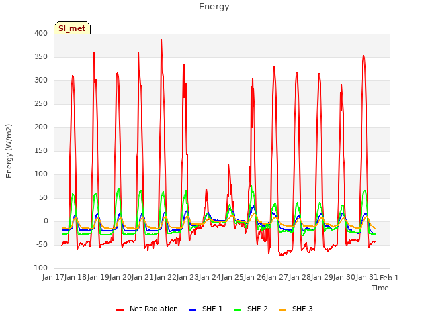Click the SI_met annotation label
This screenshot has width=430, height=322.
point(72,28)
